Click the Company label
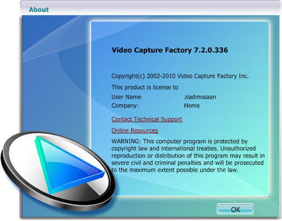282x221 pixels. [x=125, y=106]
